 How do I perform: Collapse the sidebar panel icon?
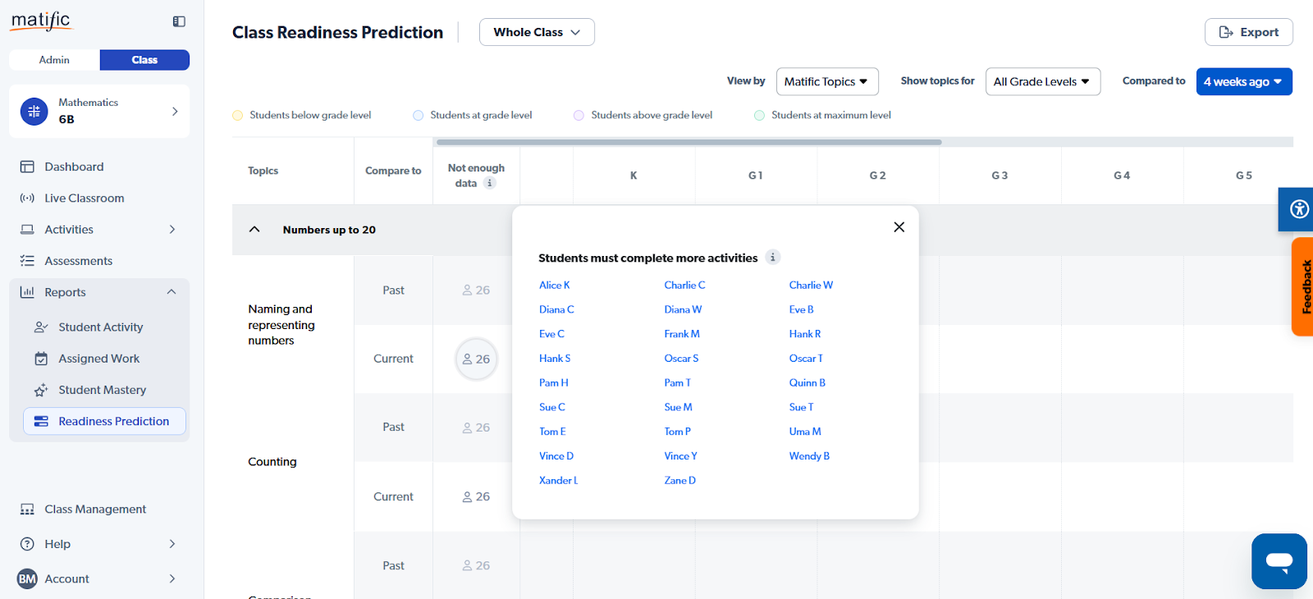pyautogui.click(x=179, y=21)
